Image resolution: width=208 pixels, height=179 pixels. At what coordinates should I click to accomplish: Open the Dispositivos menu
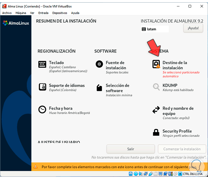[x=60, y=13]
